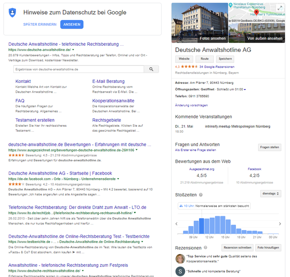Click the map thumbnail near Planetarium Nürnberg
290x277 pixels.
(x=257, y=12)
